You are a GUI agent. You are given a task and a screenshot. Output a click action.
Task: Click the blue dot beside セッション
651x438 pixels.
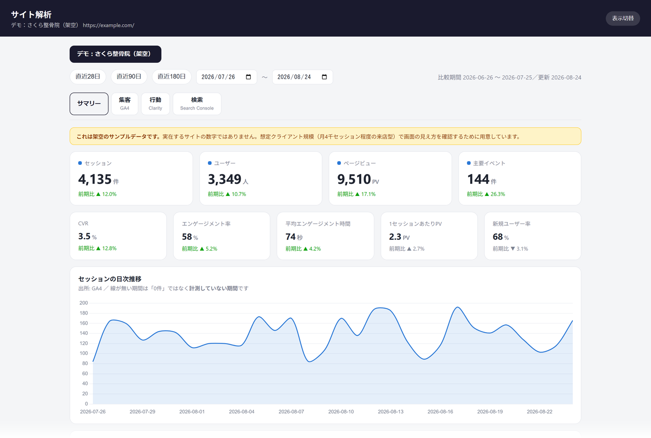click(80, 163)
